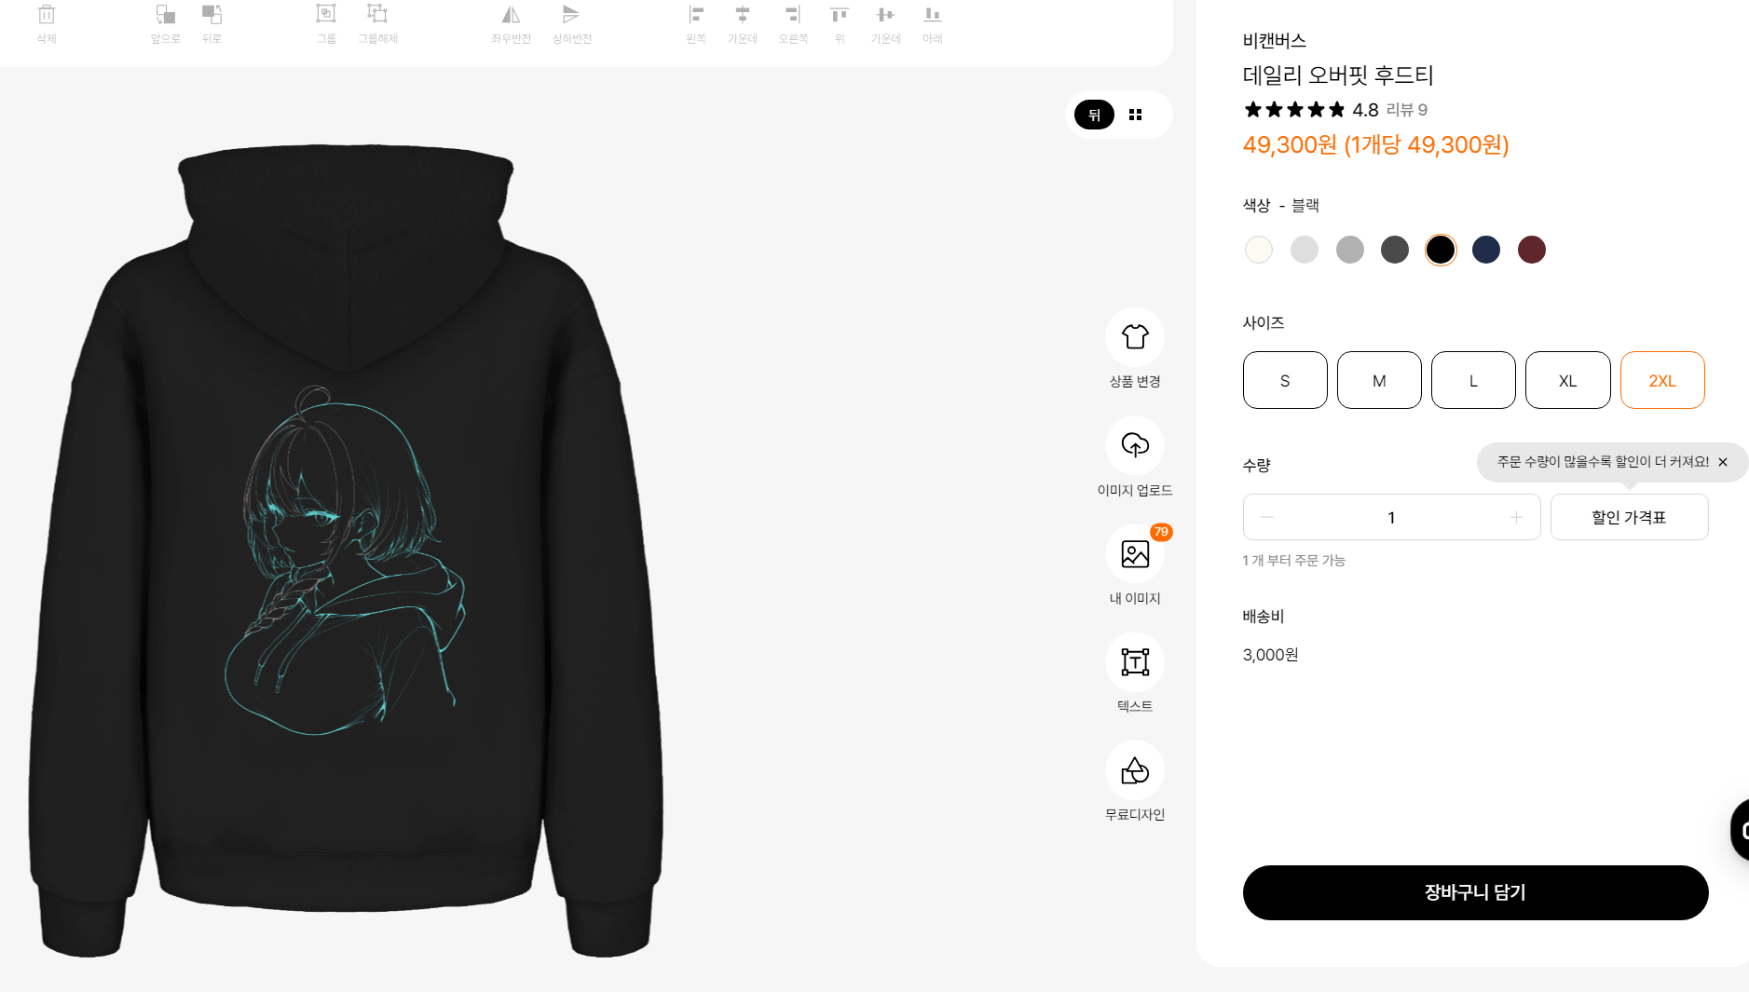Ungroup with 그룹해제 icon

pyautogui.click(x=377, y=15)
